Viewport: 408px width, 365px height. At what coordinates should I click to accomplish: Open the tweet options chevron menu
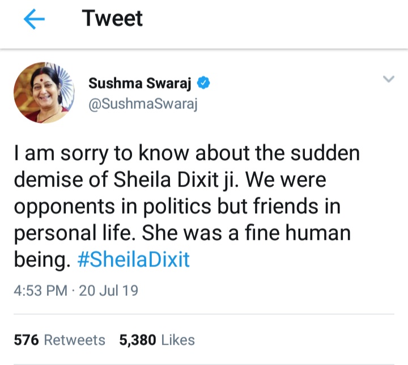coord(388,79)
